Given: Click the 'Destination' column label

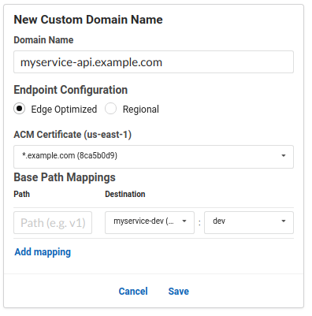Looking at the screenshot, I should [x=125, y=194].
